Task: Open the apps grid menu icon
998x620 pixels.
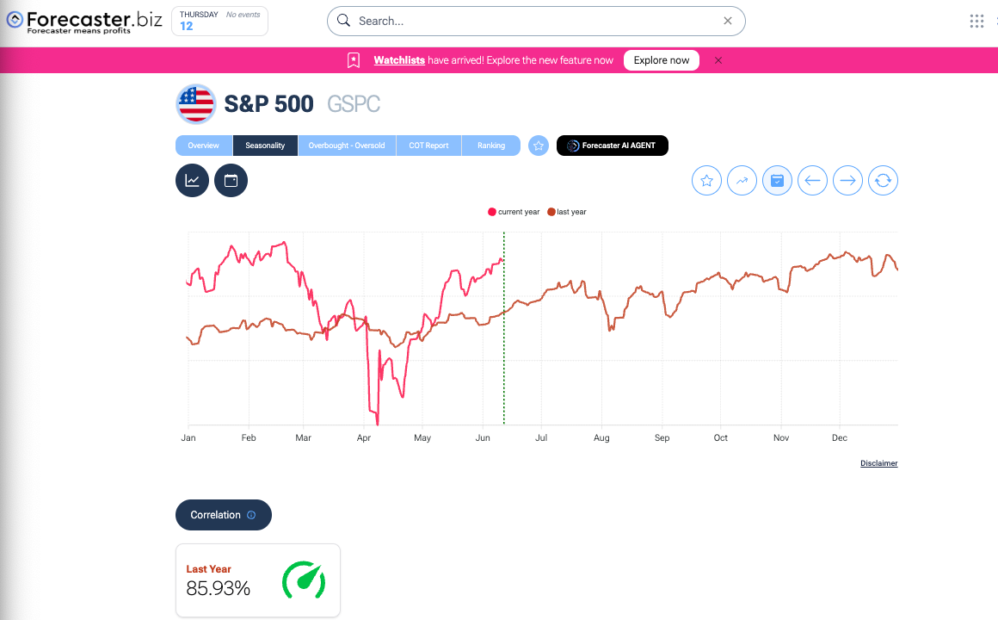Action: [x=976, y=22]
